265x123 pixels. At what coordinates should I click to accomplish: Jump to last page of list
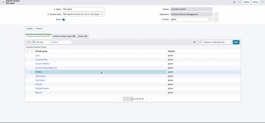point(151,99)
